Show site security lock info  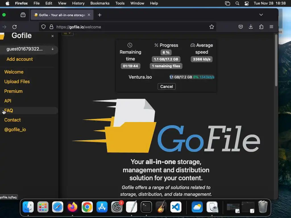click(51, 27)
